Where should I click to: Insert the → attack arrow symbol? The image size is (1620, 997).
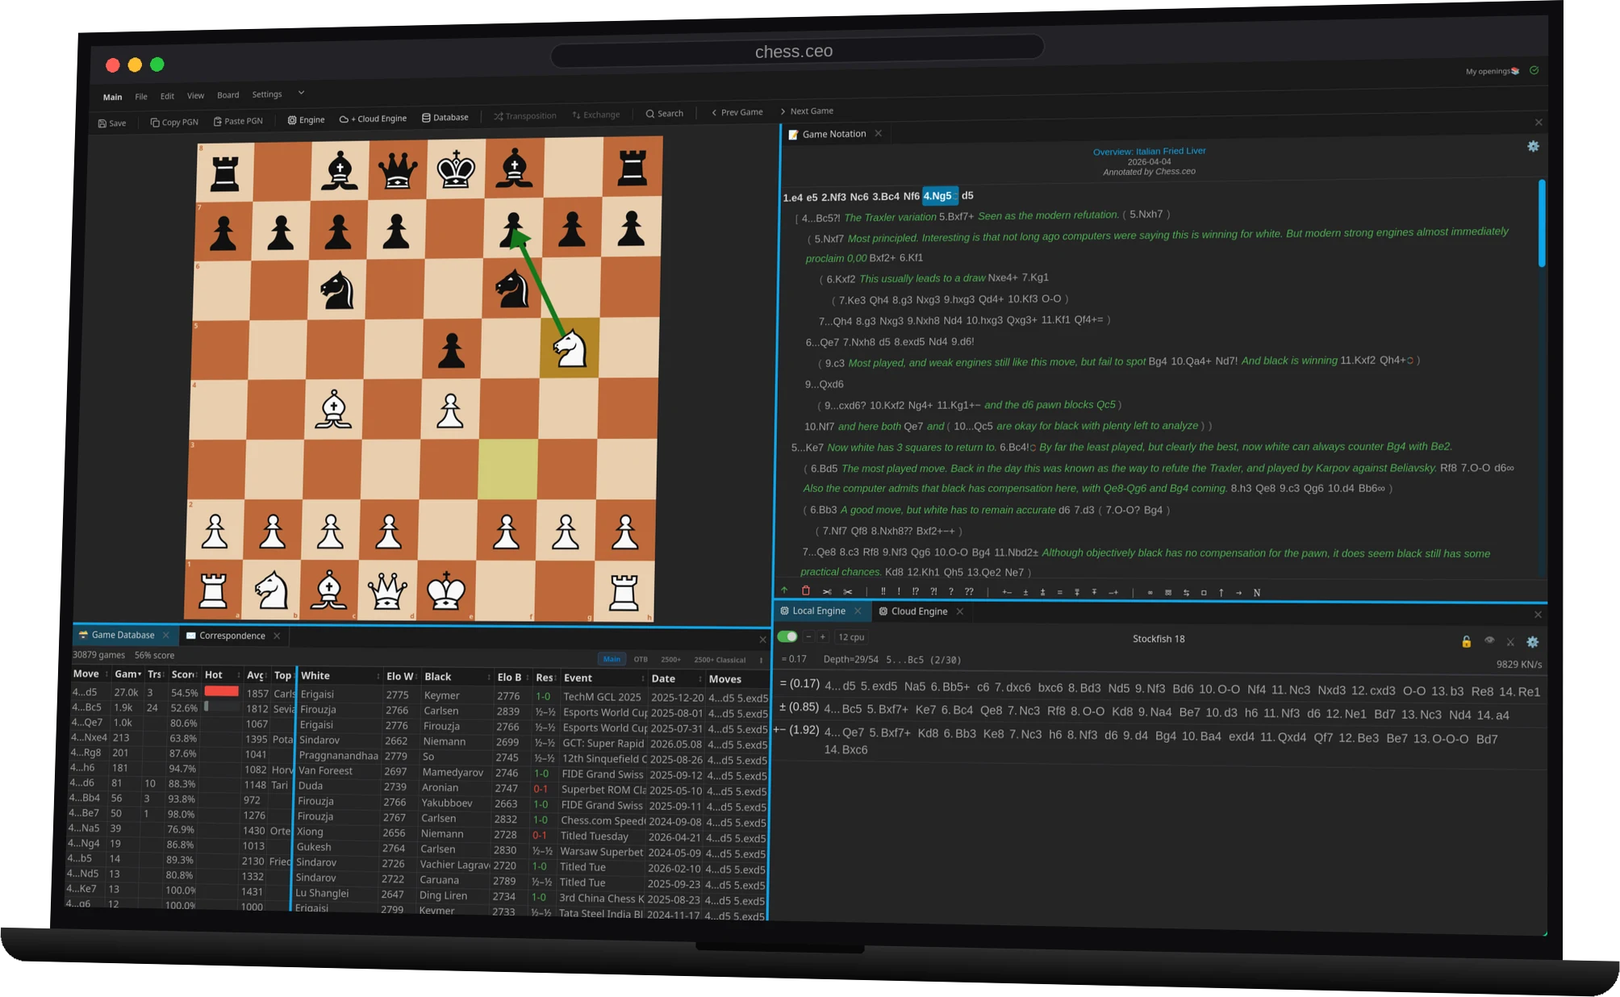point(1238,592)
